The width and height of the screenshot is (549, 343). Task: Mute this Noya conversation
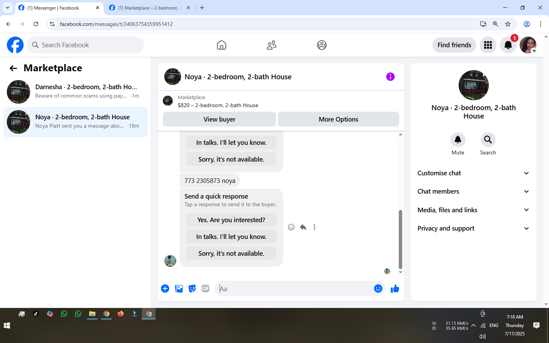coord(458,140)
